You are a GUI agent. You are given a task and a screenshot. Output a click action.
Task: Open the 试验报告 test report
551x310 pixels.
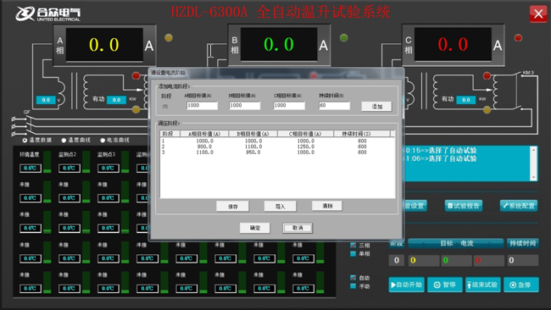[464, 205]
